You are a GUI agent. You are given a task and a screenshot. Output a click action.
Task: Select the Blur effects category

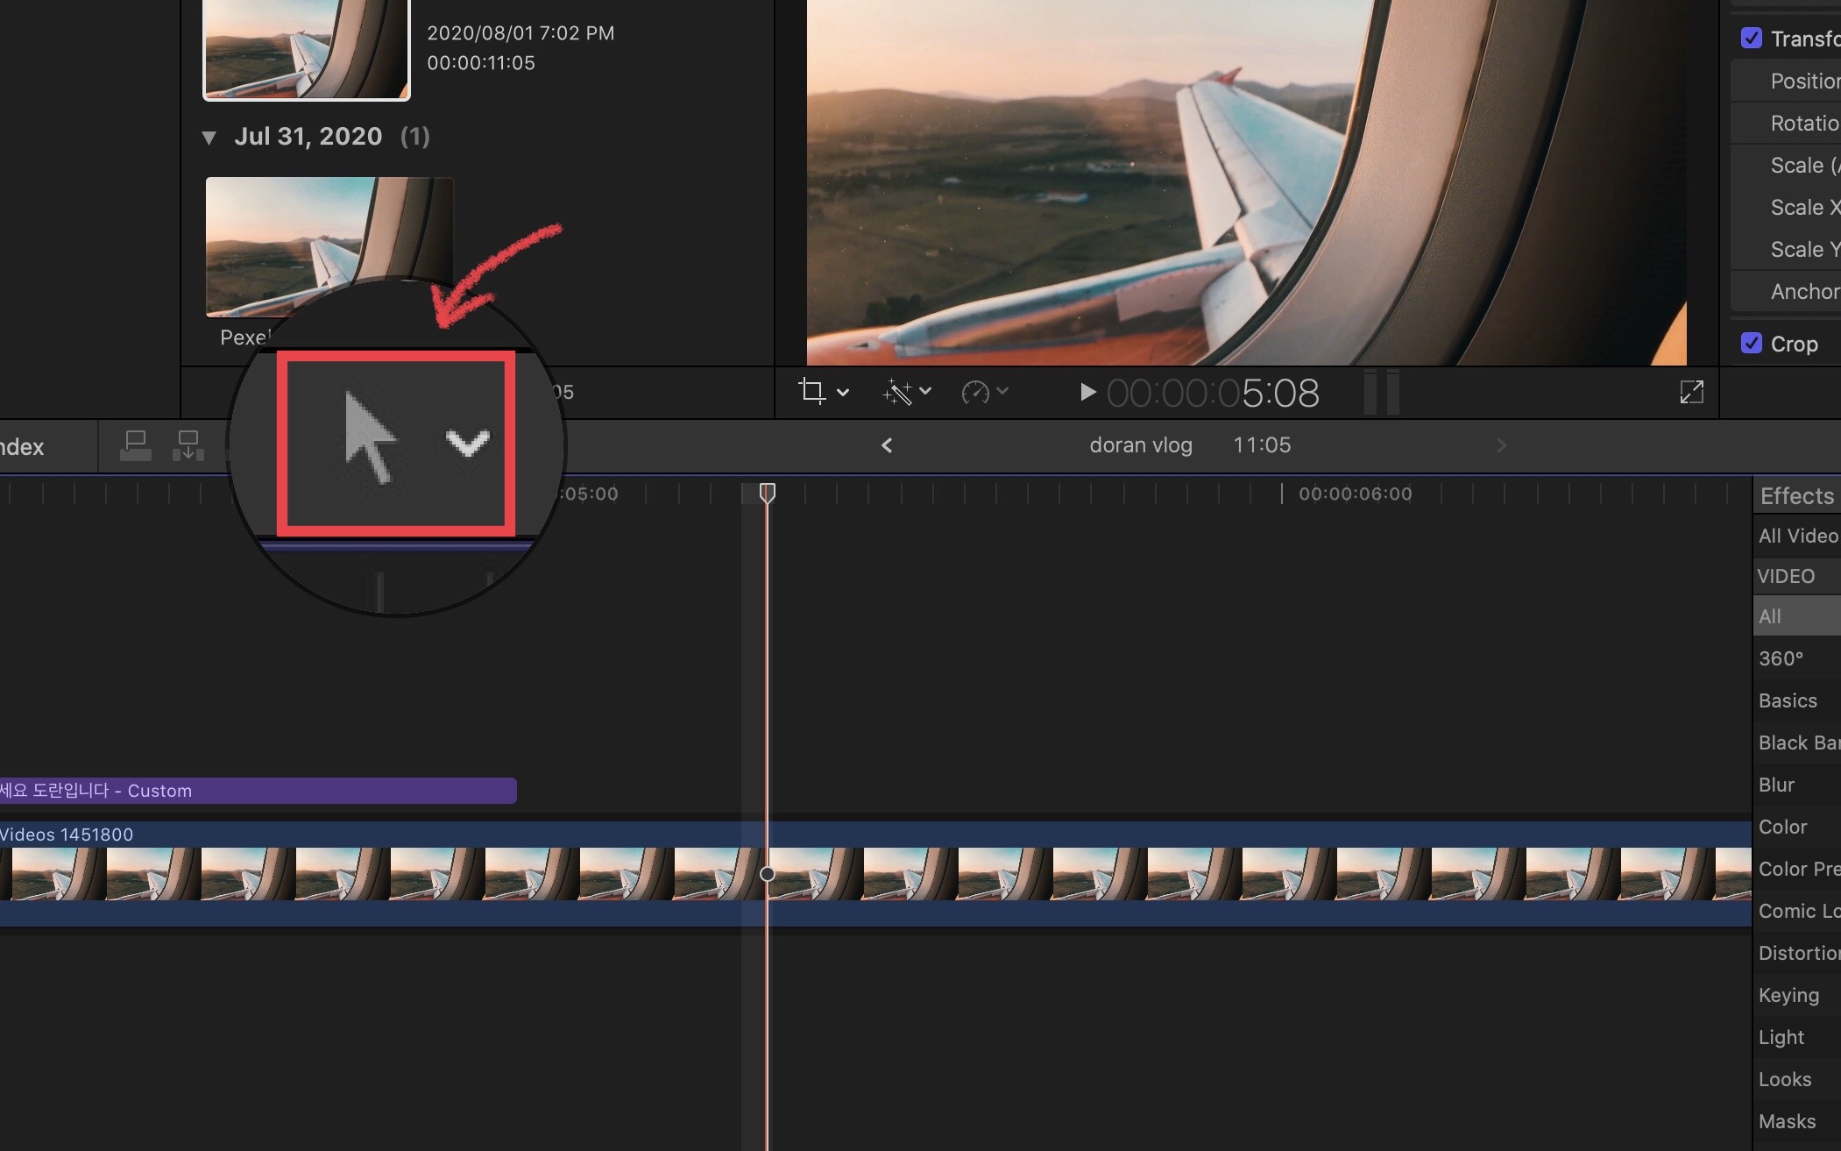click(x=1776, y=785)
